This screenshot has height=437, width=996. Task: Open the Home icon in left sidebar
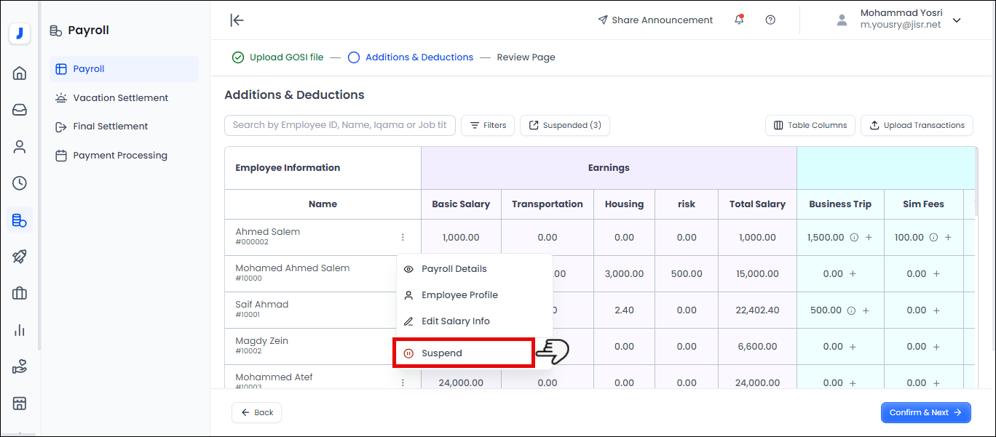pos(20,73)
